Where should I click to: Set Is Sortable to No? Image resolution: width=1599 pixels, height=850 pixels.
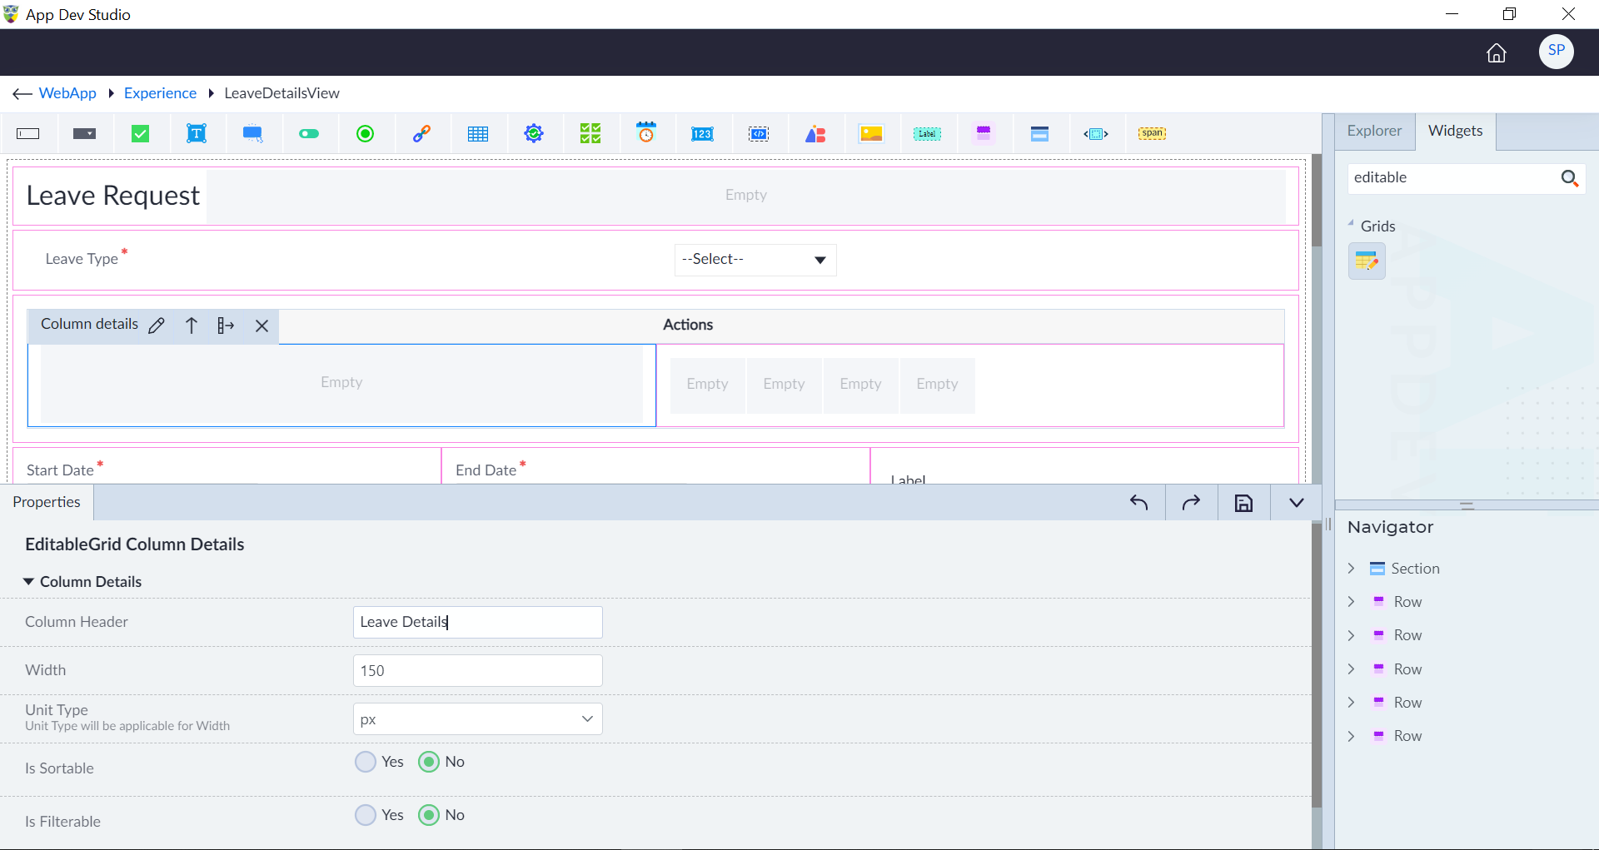(x=429, y=762)
